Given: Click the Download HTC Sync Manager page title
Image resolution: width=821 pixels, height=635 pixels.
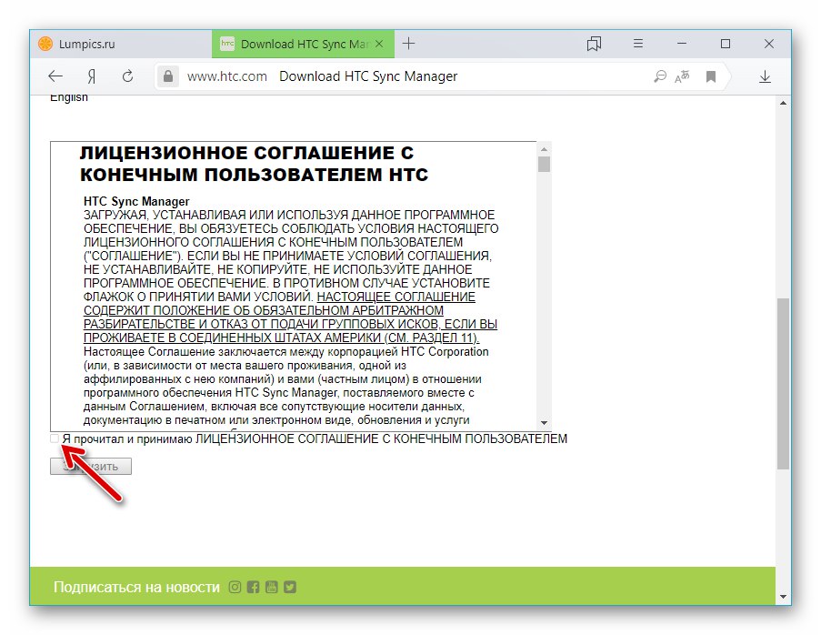Looking at the screenshot, I should click(x=368, y=76).
